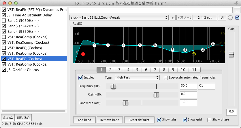Screen dimensions: 241x128
Task: Select EQ band point 5 on graph
Action: coord(140,45)
